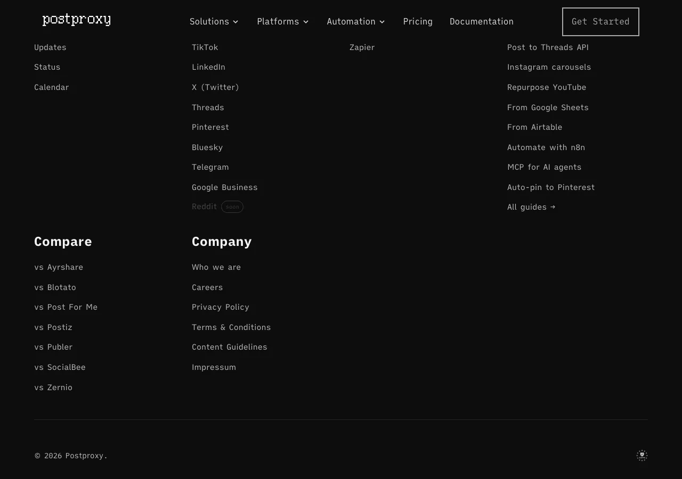Open the MCP for AI agents guide
Viewport: 682px width, 479px height.
pyautogui.click(x=544, y=167)
